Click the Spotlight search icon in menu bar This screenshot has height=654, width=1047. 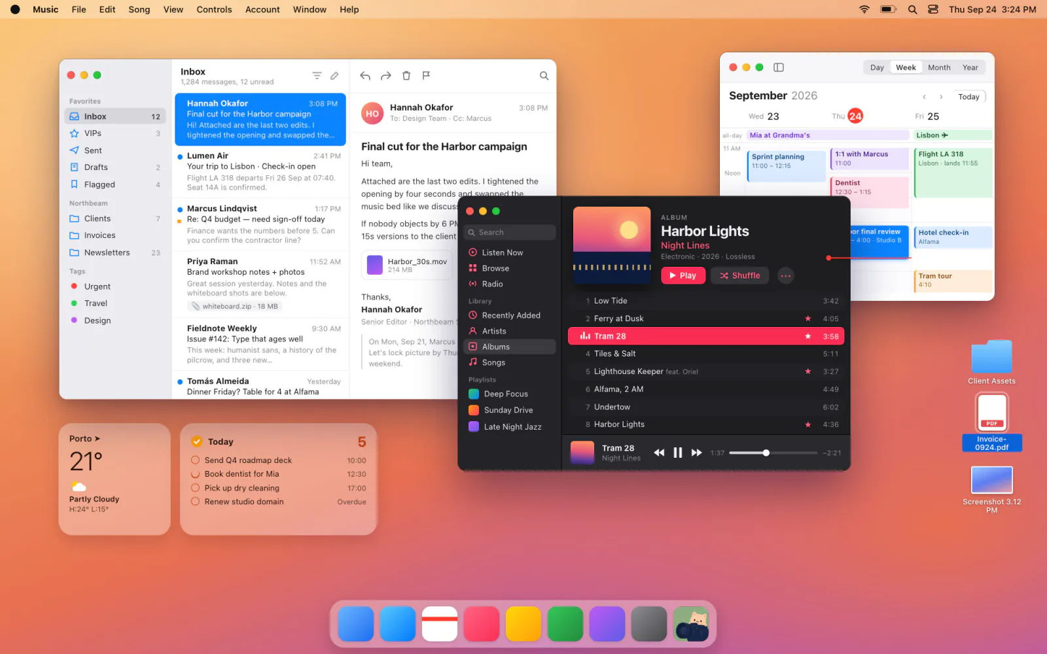pyautogui.click(x=913, y=10)
